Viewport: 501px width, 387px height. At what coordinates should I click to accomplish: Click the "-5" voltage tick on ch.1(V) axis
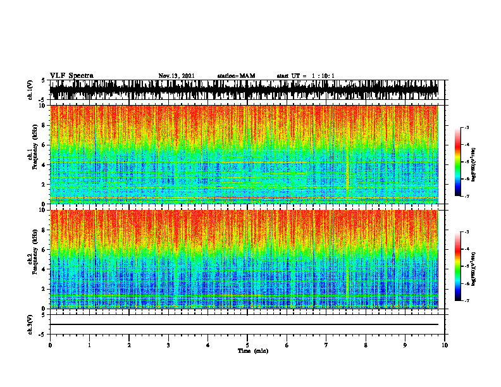coord(42,100)
